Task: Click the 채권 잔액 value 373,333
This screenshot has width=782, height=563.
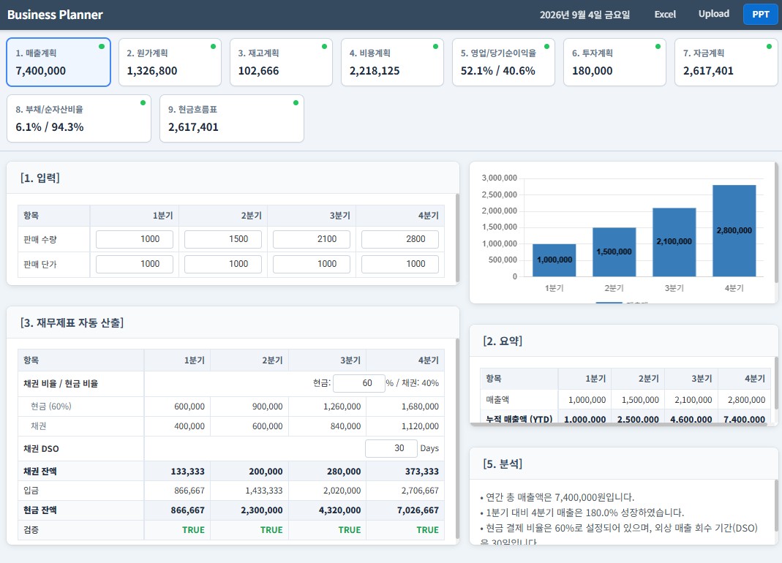Action: (421, 472)
